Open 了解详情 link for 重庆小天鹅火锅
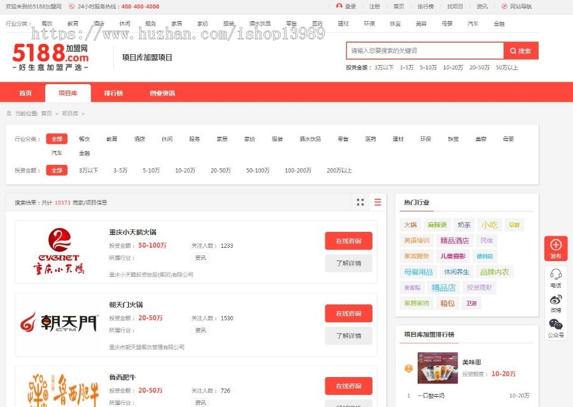The width and height of the screenshot is (573, 407). (348, 264)
